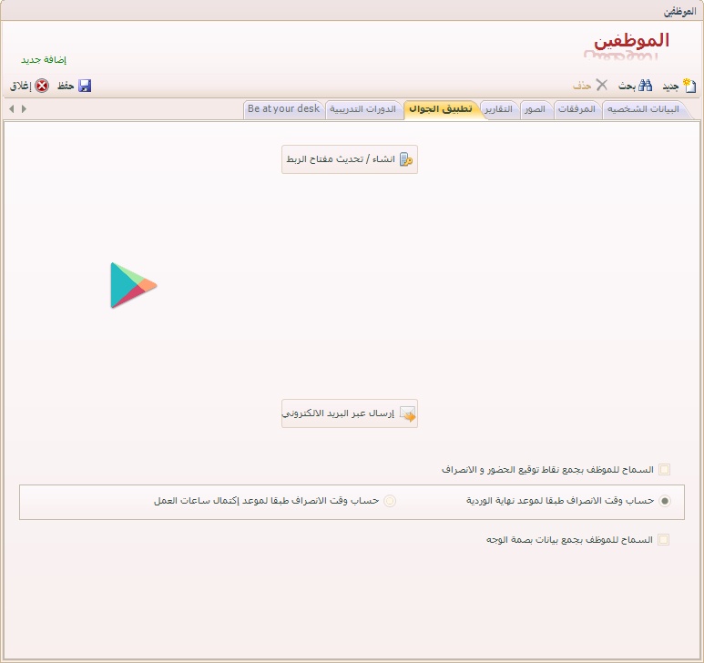Click the New (جديد) document icon

689,86
